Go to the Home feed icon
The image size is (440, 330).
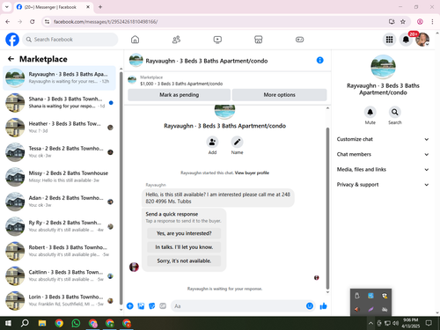coord(135,40)
